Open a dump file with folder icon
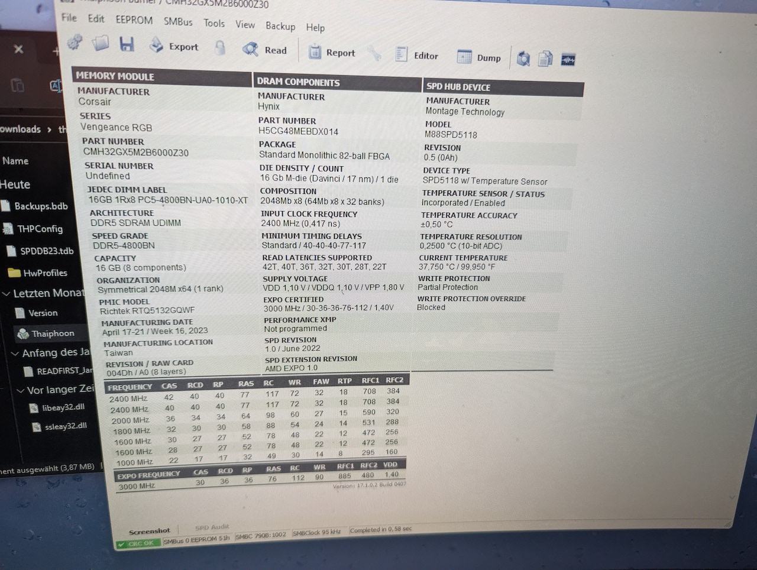Viewport: 757px width, 570px height. coord(101,43)
